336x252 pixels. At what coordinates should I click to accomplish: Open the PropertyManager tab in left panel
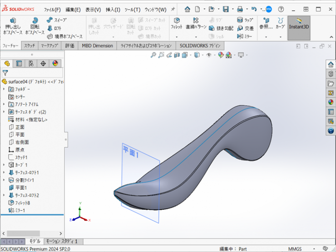click(19, 63)
